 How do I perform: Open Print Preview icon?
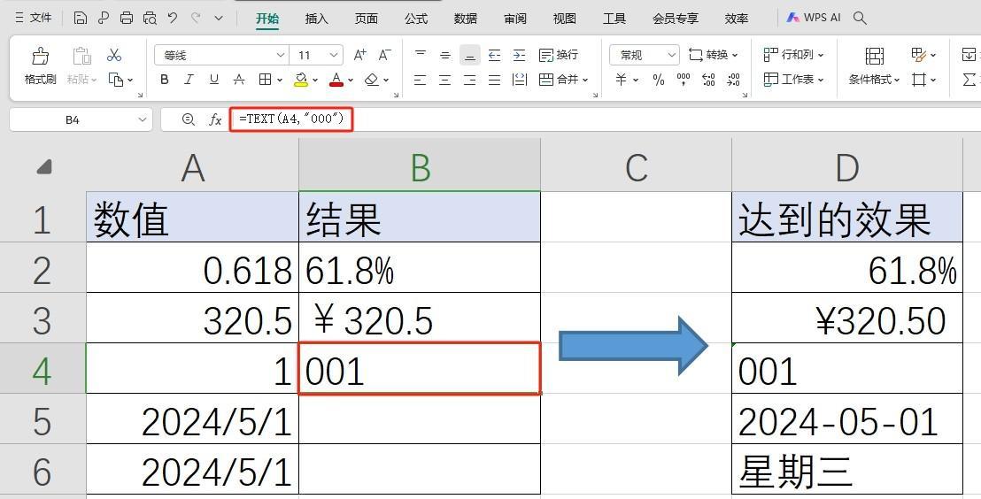(x=150, y=18)
